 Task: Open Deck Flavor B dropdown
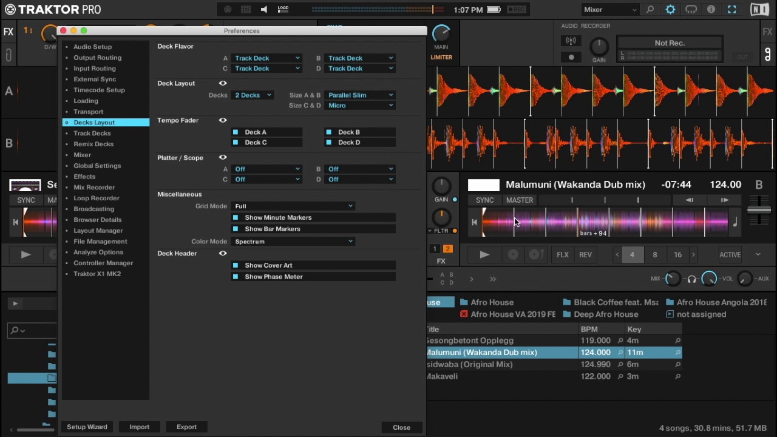tap(360, 58)
